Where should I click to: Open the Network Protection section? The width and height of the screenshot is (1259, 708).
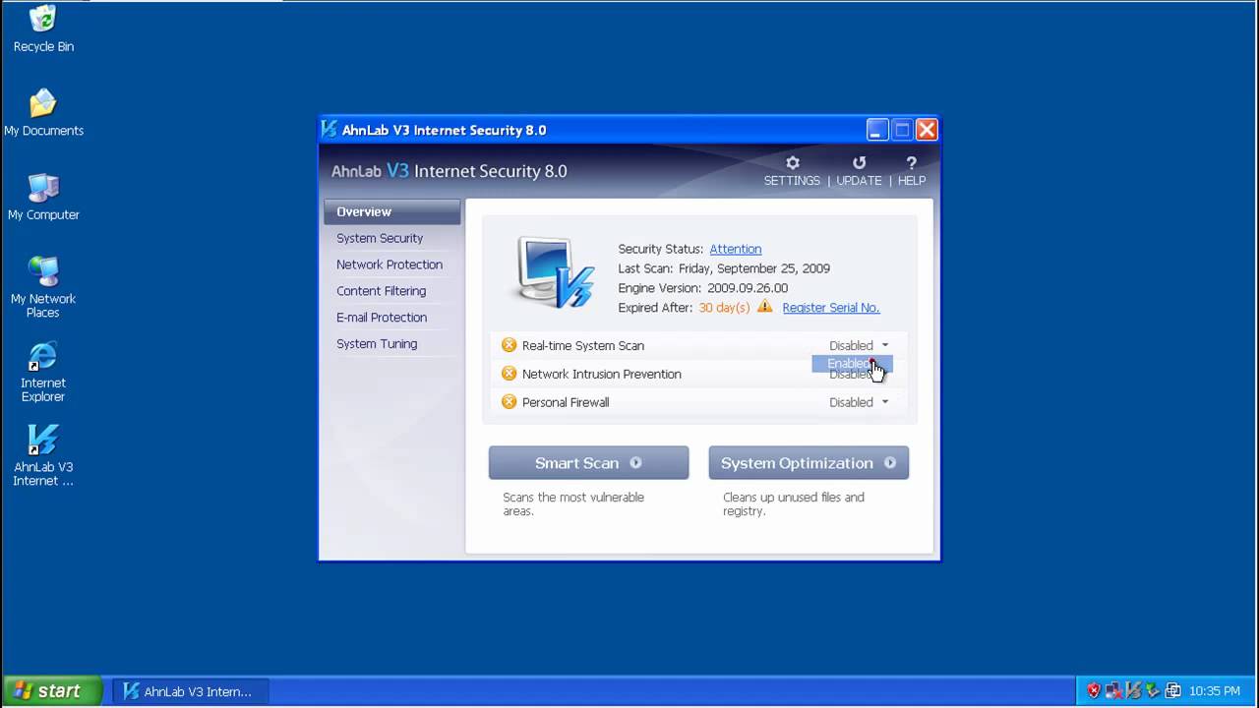[x=390, y=265]
